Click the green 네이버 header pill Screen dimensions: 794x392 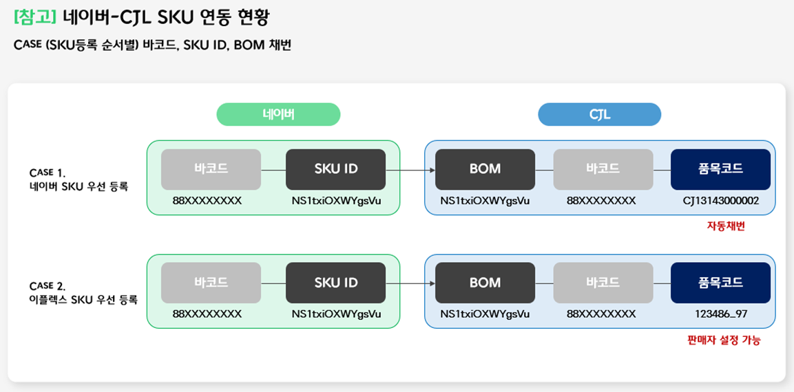tap(278, 115)
